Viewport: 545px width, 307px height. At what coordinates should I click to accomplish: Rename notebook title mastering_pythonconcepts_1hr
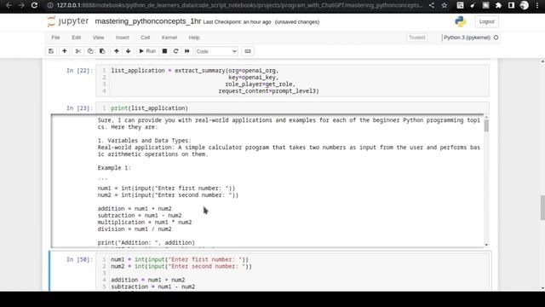point(147,21)
